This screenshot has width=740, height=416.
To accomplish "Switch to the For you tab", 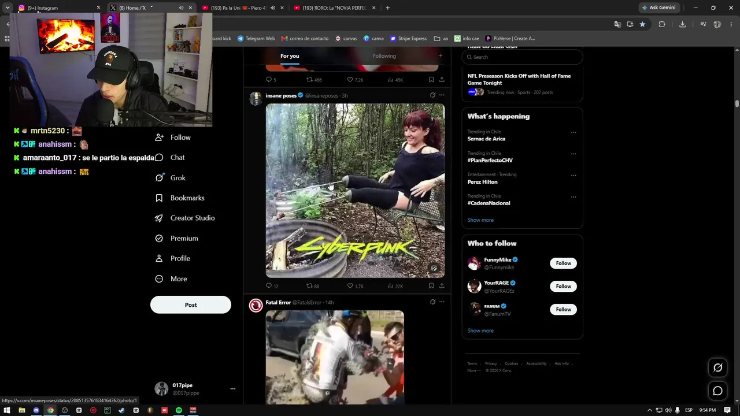I will point(290,56).
